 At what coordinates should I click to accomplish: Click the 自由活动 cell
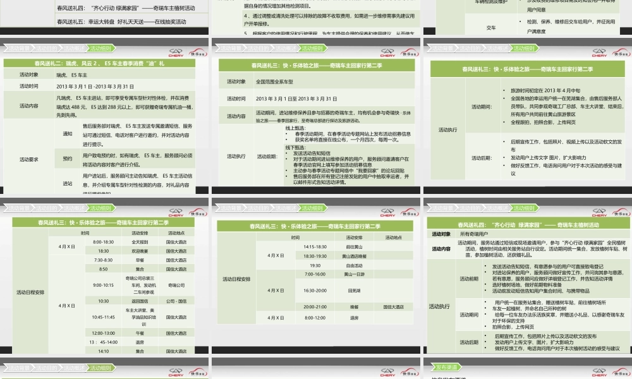pos(355,266)
